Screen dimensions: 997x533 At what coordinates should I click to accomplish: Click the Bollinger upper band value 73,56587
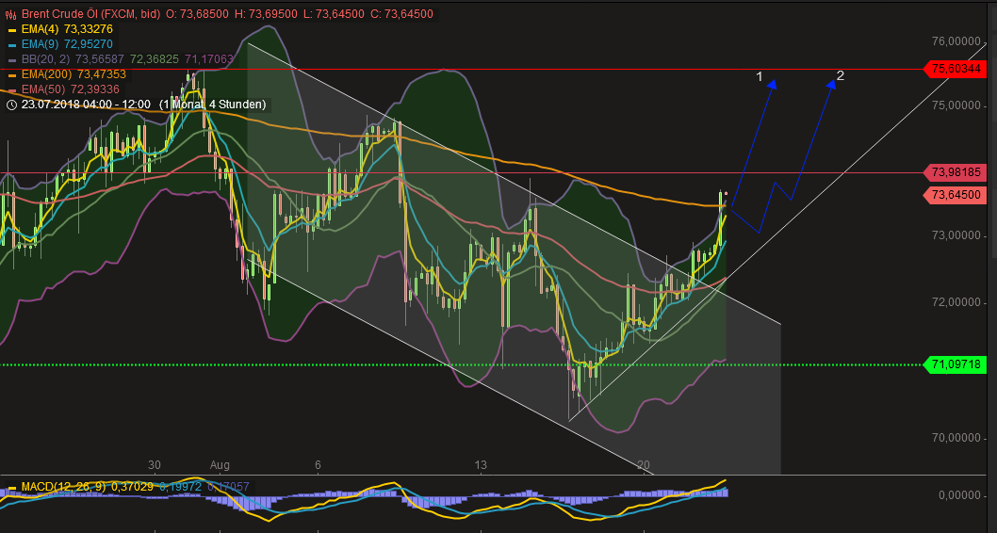tap(101, 59)
